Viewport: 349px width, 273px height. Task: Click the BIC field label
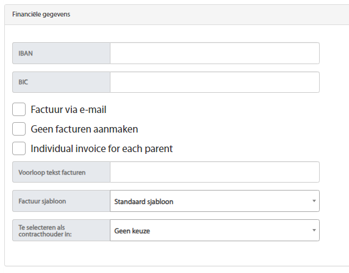click(23, 82)
